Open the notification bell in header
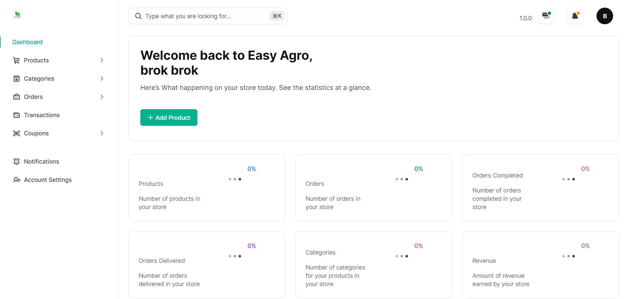Viewport: 628px width, 299px height. point(575,16)
